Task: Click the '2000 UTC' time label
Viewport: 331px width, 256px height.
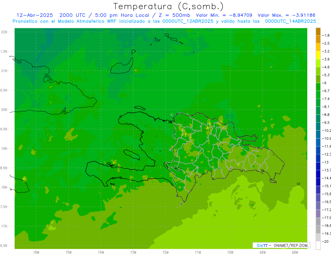Action: click(x=72, y=15)
